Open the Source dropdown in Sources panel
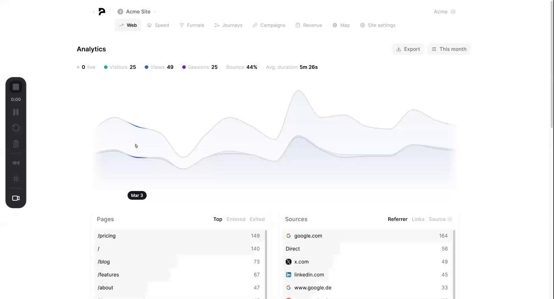 pyautogui.click(x=440, y=219)
